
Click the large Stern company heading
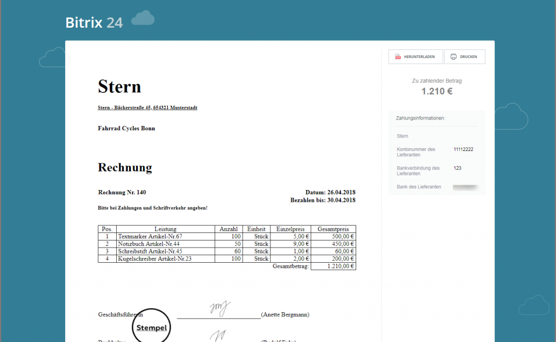(119, 86)
